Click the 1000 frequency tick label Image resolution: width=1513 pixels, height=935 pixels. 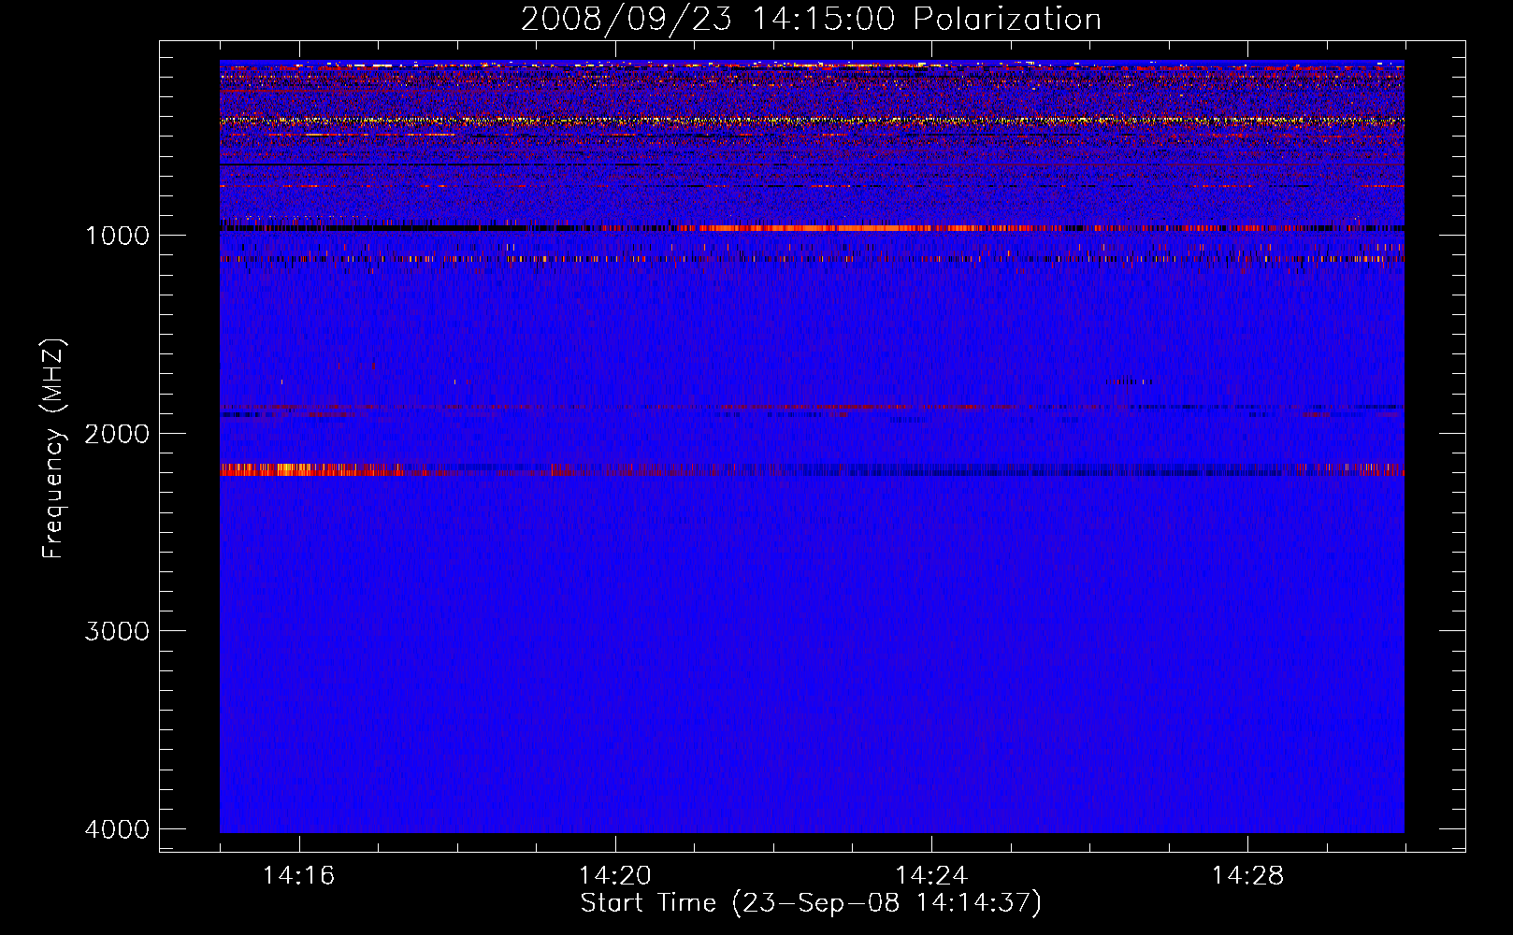click(117, 236)
